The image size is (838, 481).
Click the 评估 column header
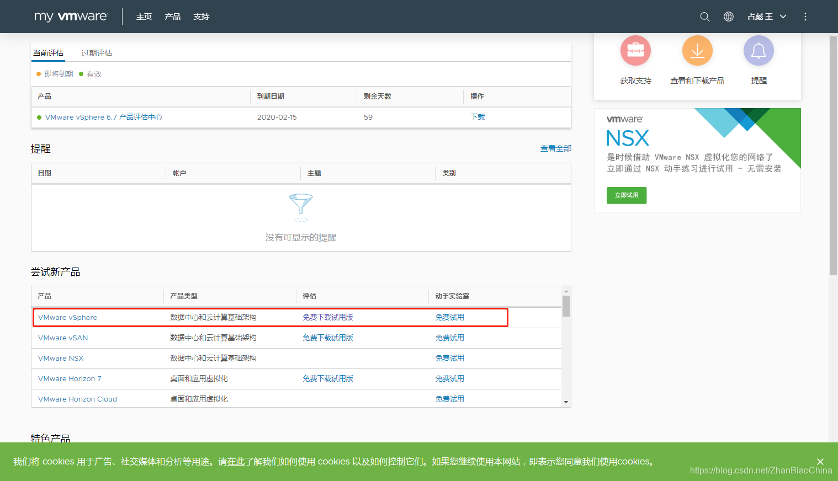click(310, 296)
